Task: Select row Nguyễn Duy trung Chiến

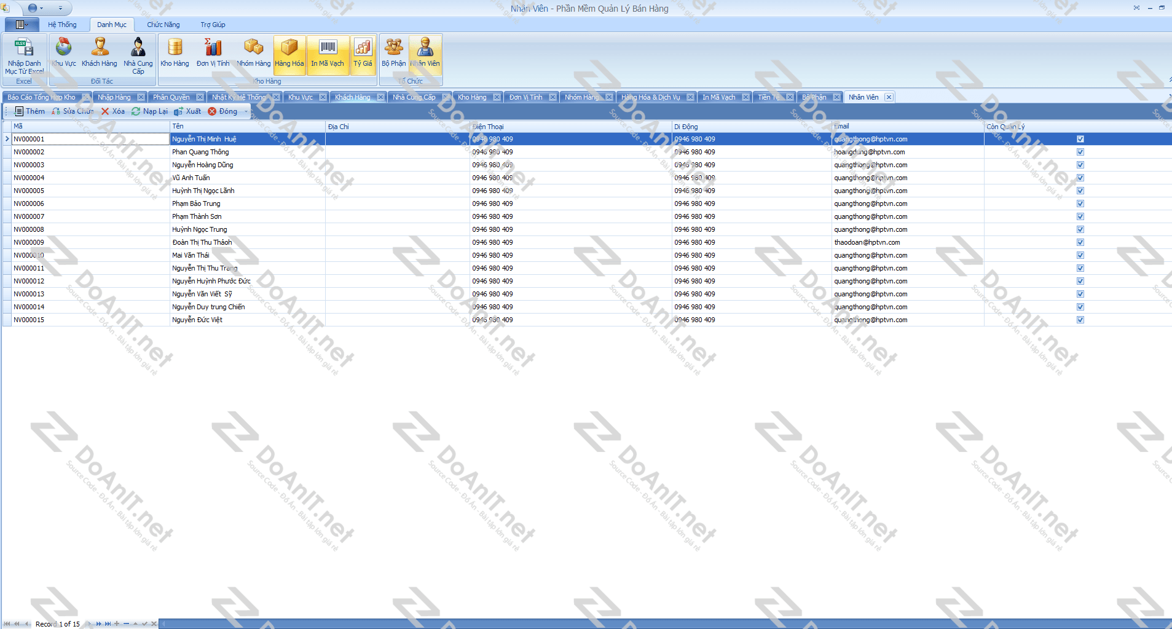Action: [x=587, y=307]
